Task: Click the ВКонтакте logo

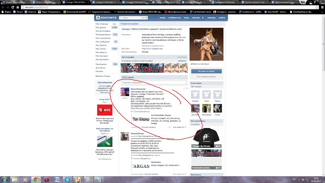Action: pyautogui.click(x=106, y=18)
